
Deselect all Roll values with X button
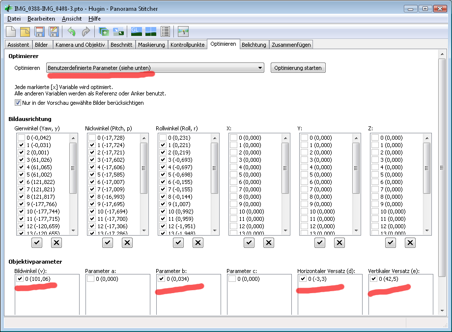[x=198, y=242]
